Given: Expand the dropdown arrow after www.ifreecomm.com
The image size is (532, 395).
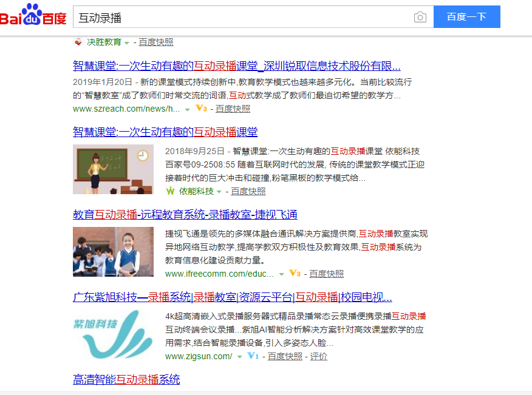Looking at the screenshot, I should (281, 274).
